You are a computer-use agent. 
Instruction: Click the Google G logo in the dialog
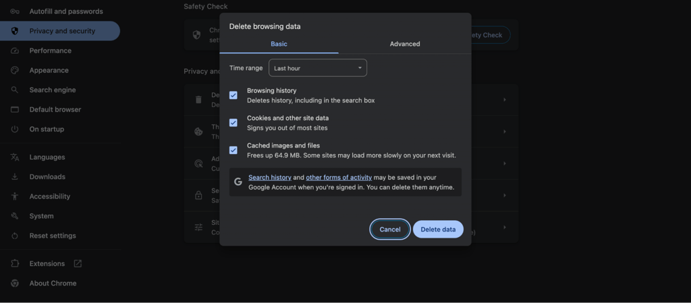pos(238,182)
